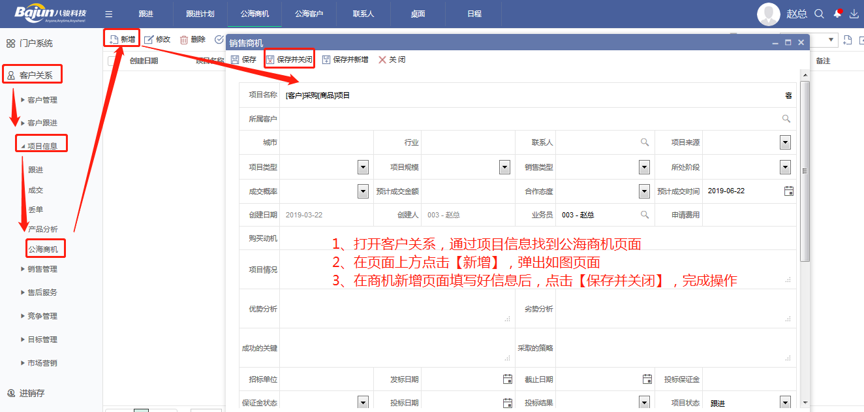Open the calendar picker for 发标日期
Viewport: 864px width, 412px height.
point(508,379)
